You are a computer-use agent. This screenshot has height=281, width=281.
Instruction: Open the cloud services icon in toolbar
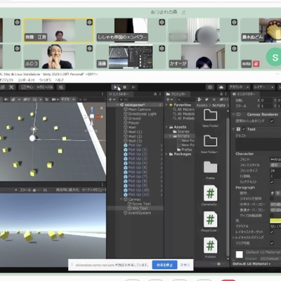(x=221, y=87)
